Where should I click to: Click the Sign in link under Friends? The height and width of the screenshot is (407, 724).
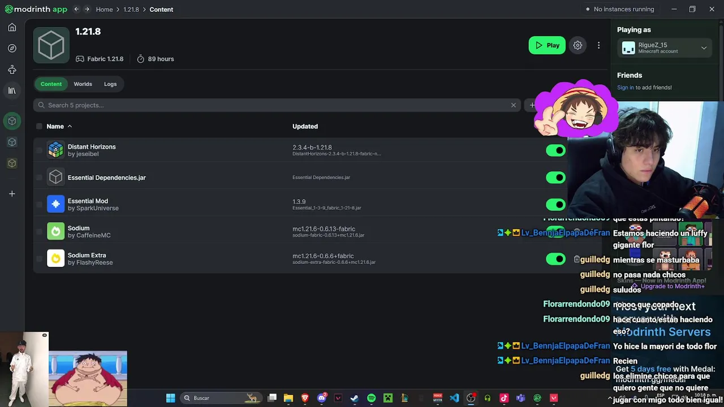(626, 88)
